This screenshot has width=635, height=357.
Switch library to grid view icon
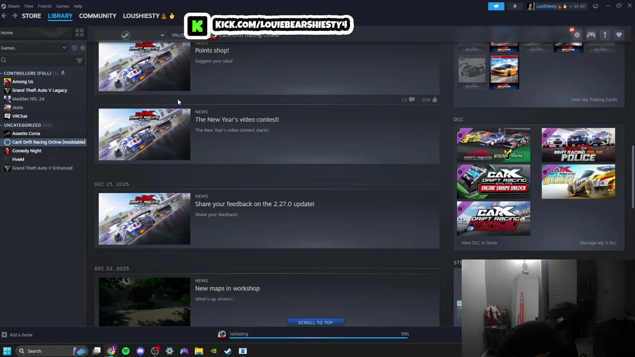click(x=79, y=33)
